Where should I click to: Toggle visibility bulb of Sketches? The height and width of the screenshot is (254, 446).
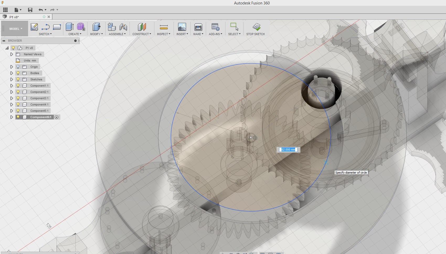(x=18, y=79)
